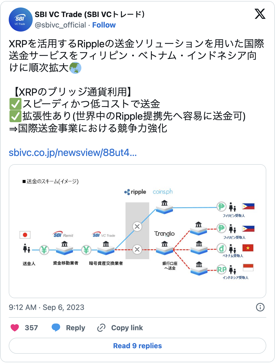Open the tweet timestamp 9:12 AM Sep 6, 2023

tap(47, 307)
